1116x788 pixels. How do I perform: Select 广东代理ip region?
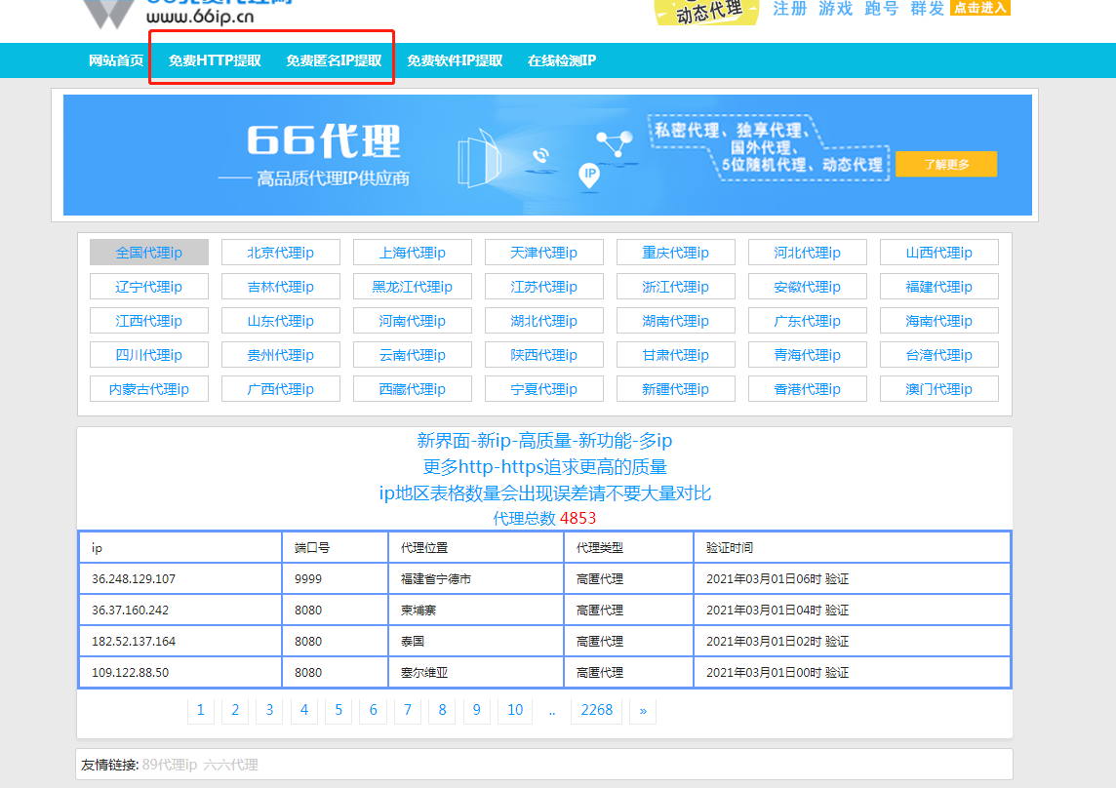point(807,320)
